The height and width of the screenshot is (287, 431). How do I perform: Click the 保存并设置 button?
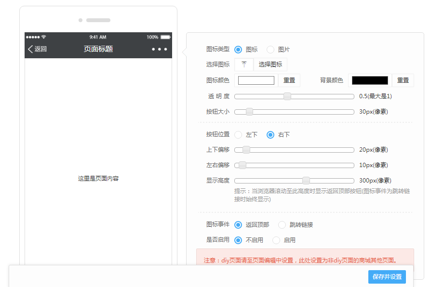[x=387, y=277]
